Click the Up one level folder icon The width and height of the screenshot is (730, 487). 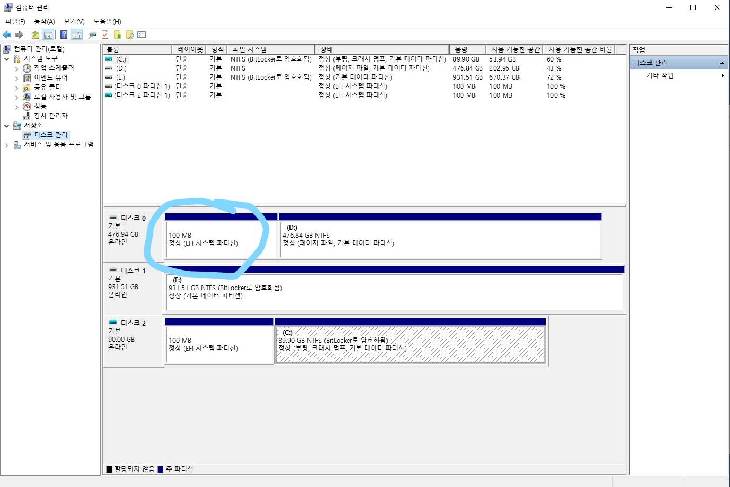pyautogui.click(x=35, y=35)
